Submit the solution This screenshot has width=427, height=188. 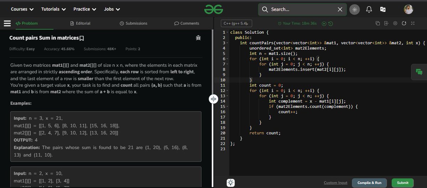click(x=402, y=183)
